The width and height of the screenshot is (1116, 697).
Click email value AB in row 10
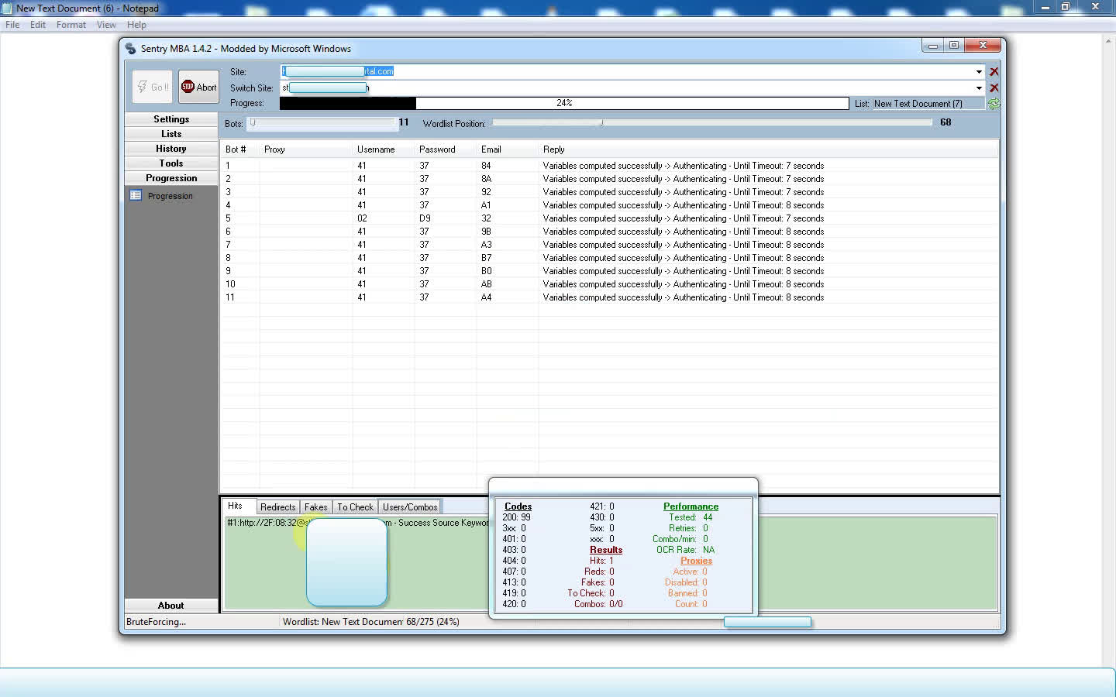point(486,284)
